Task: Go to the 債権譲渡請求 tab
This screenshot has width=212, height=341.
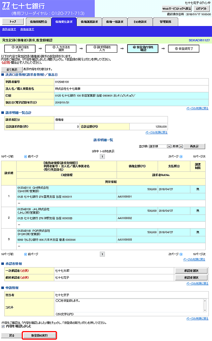Action: [x=89, y=22]
